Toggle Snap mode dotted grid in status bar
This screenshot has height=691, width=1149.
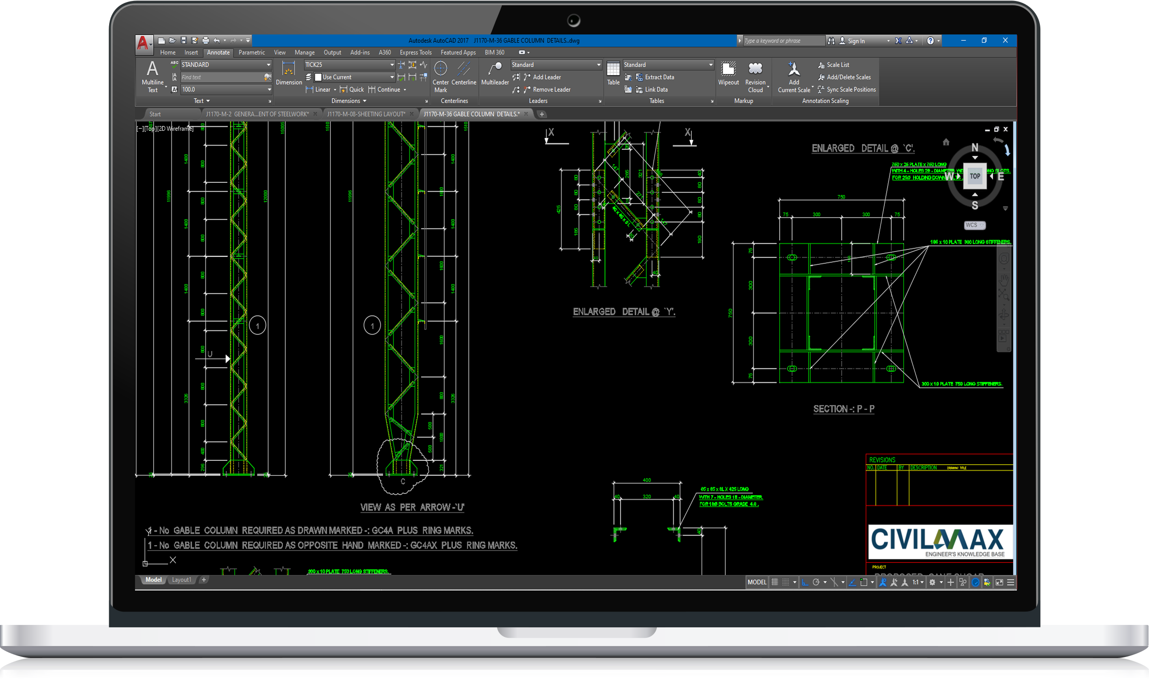click(786, 582)
